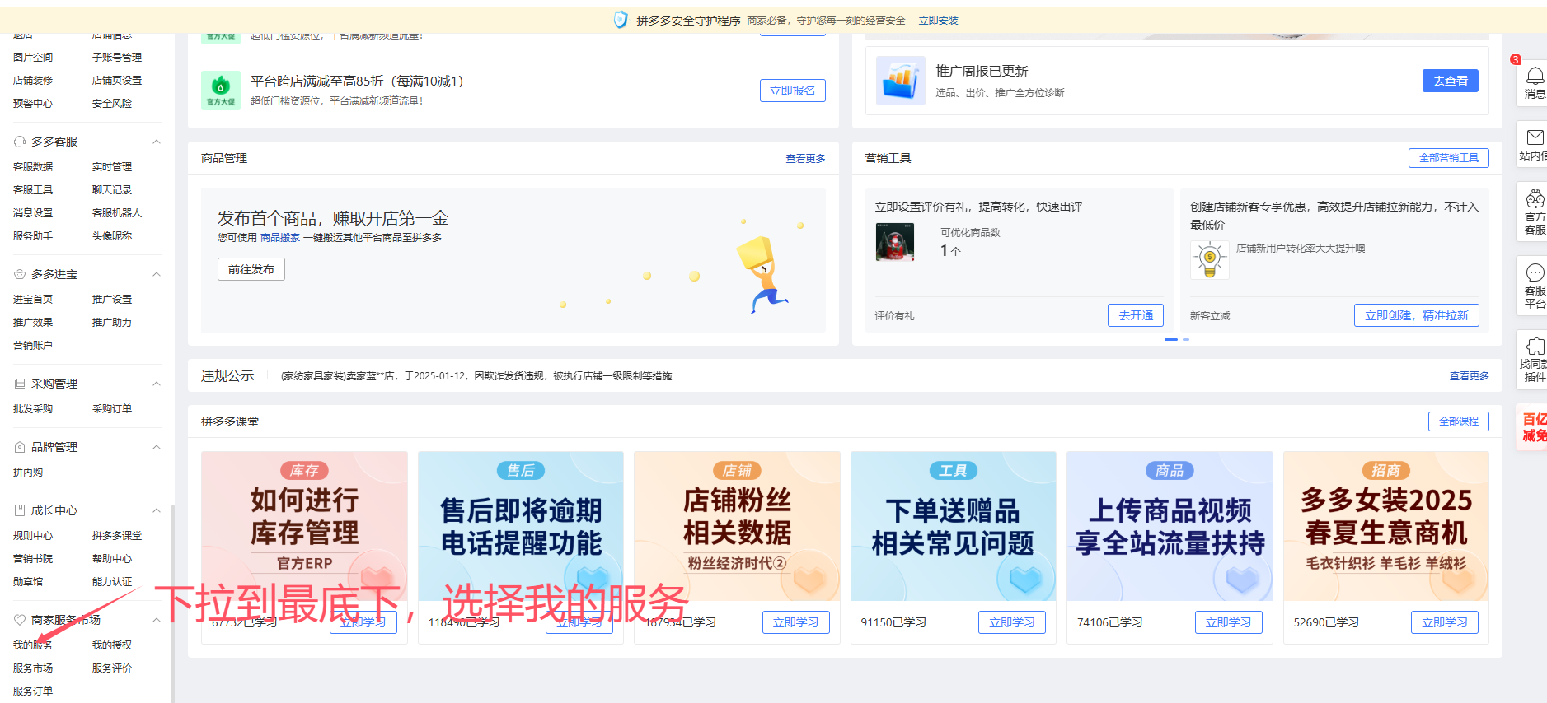The width and height of the screenshot is (1547, 703).
Task: Click the 推广周报 chart folder icon
Action: click(901, 81)
